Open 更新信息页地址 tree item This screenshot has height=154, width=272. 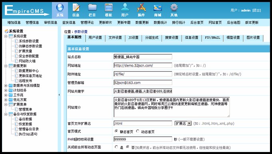pyautogui.click(x=30, y=76)
